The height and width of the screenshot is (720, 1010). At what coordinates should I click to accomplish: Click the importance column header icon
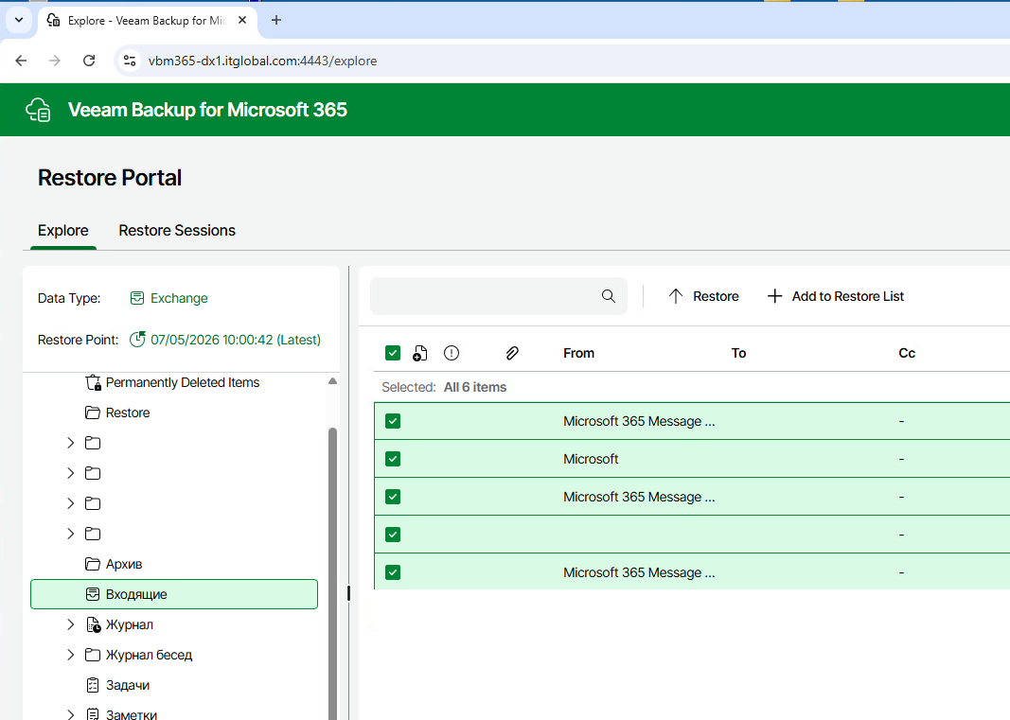point(452,353)
